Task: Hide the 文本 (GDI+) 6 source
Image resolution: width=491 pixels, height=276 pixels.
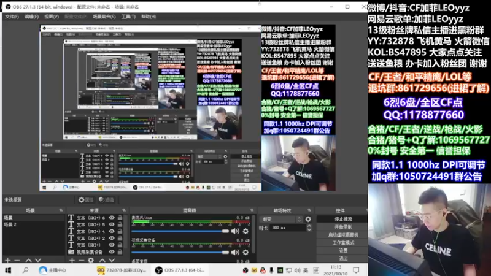Action: tap(112, 218)
